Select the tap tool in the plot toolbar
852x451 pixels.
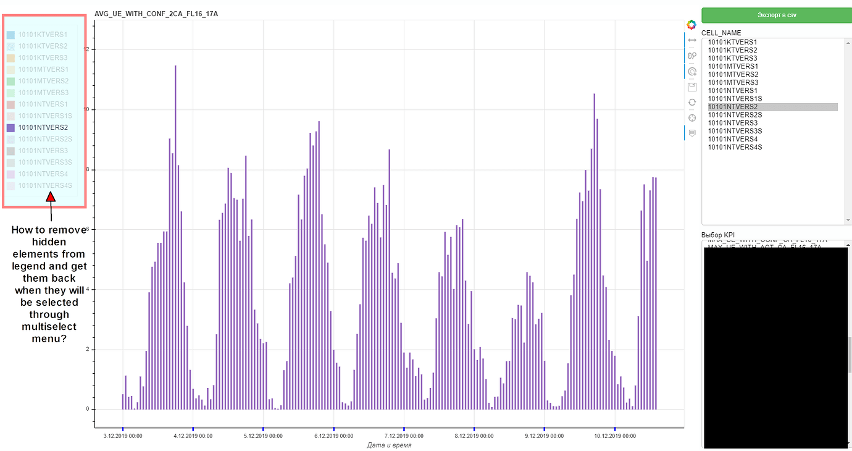click(692, 72)
